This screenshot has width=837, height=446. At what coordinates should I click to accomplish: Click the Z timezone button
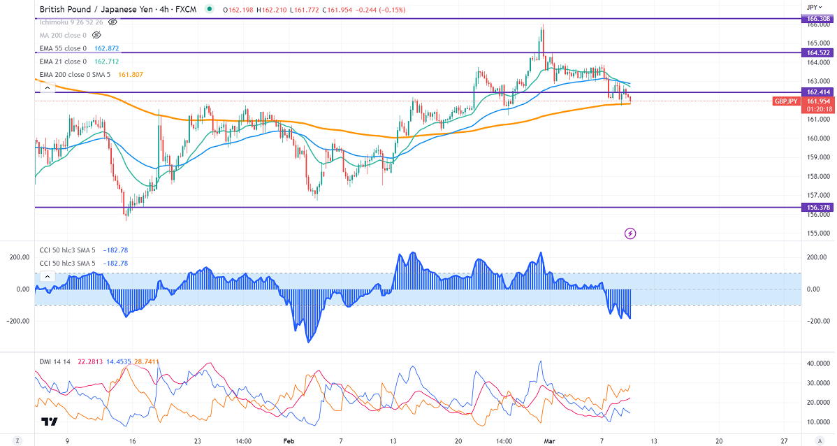19,441
